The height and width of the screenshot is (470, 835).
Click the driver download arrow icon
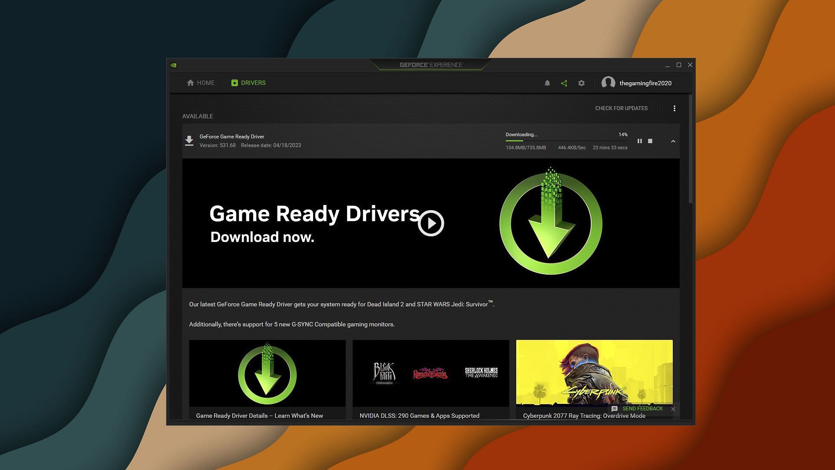point(189,141)
